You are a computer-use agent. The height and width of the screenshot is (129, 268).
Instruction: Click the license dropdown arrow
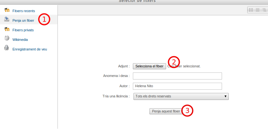225,96
